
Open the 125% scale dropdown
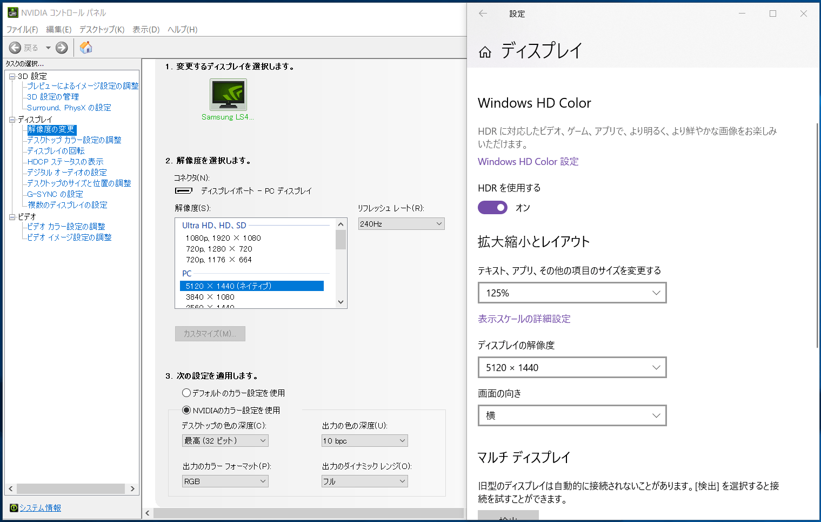coord(572,293)
